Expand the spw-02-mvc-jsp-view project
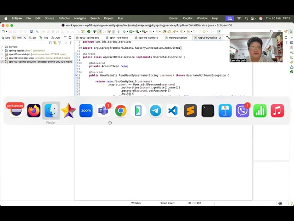Screen dimensions: 294x221 2,58
